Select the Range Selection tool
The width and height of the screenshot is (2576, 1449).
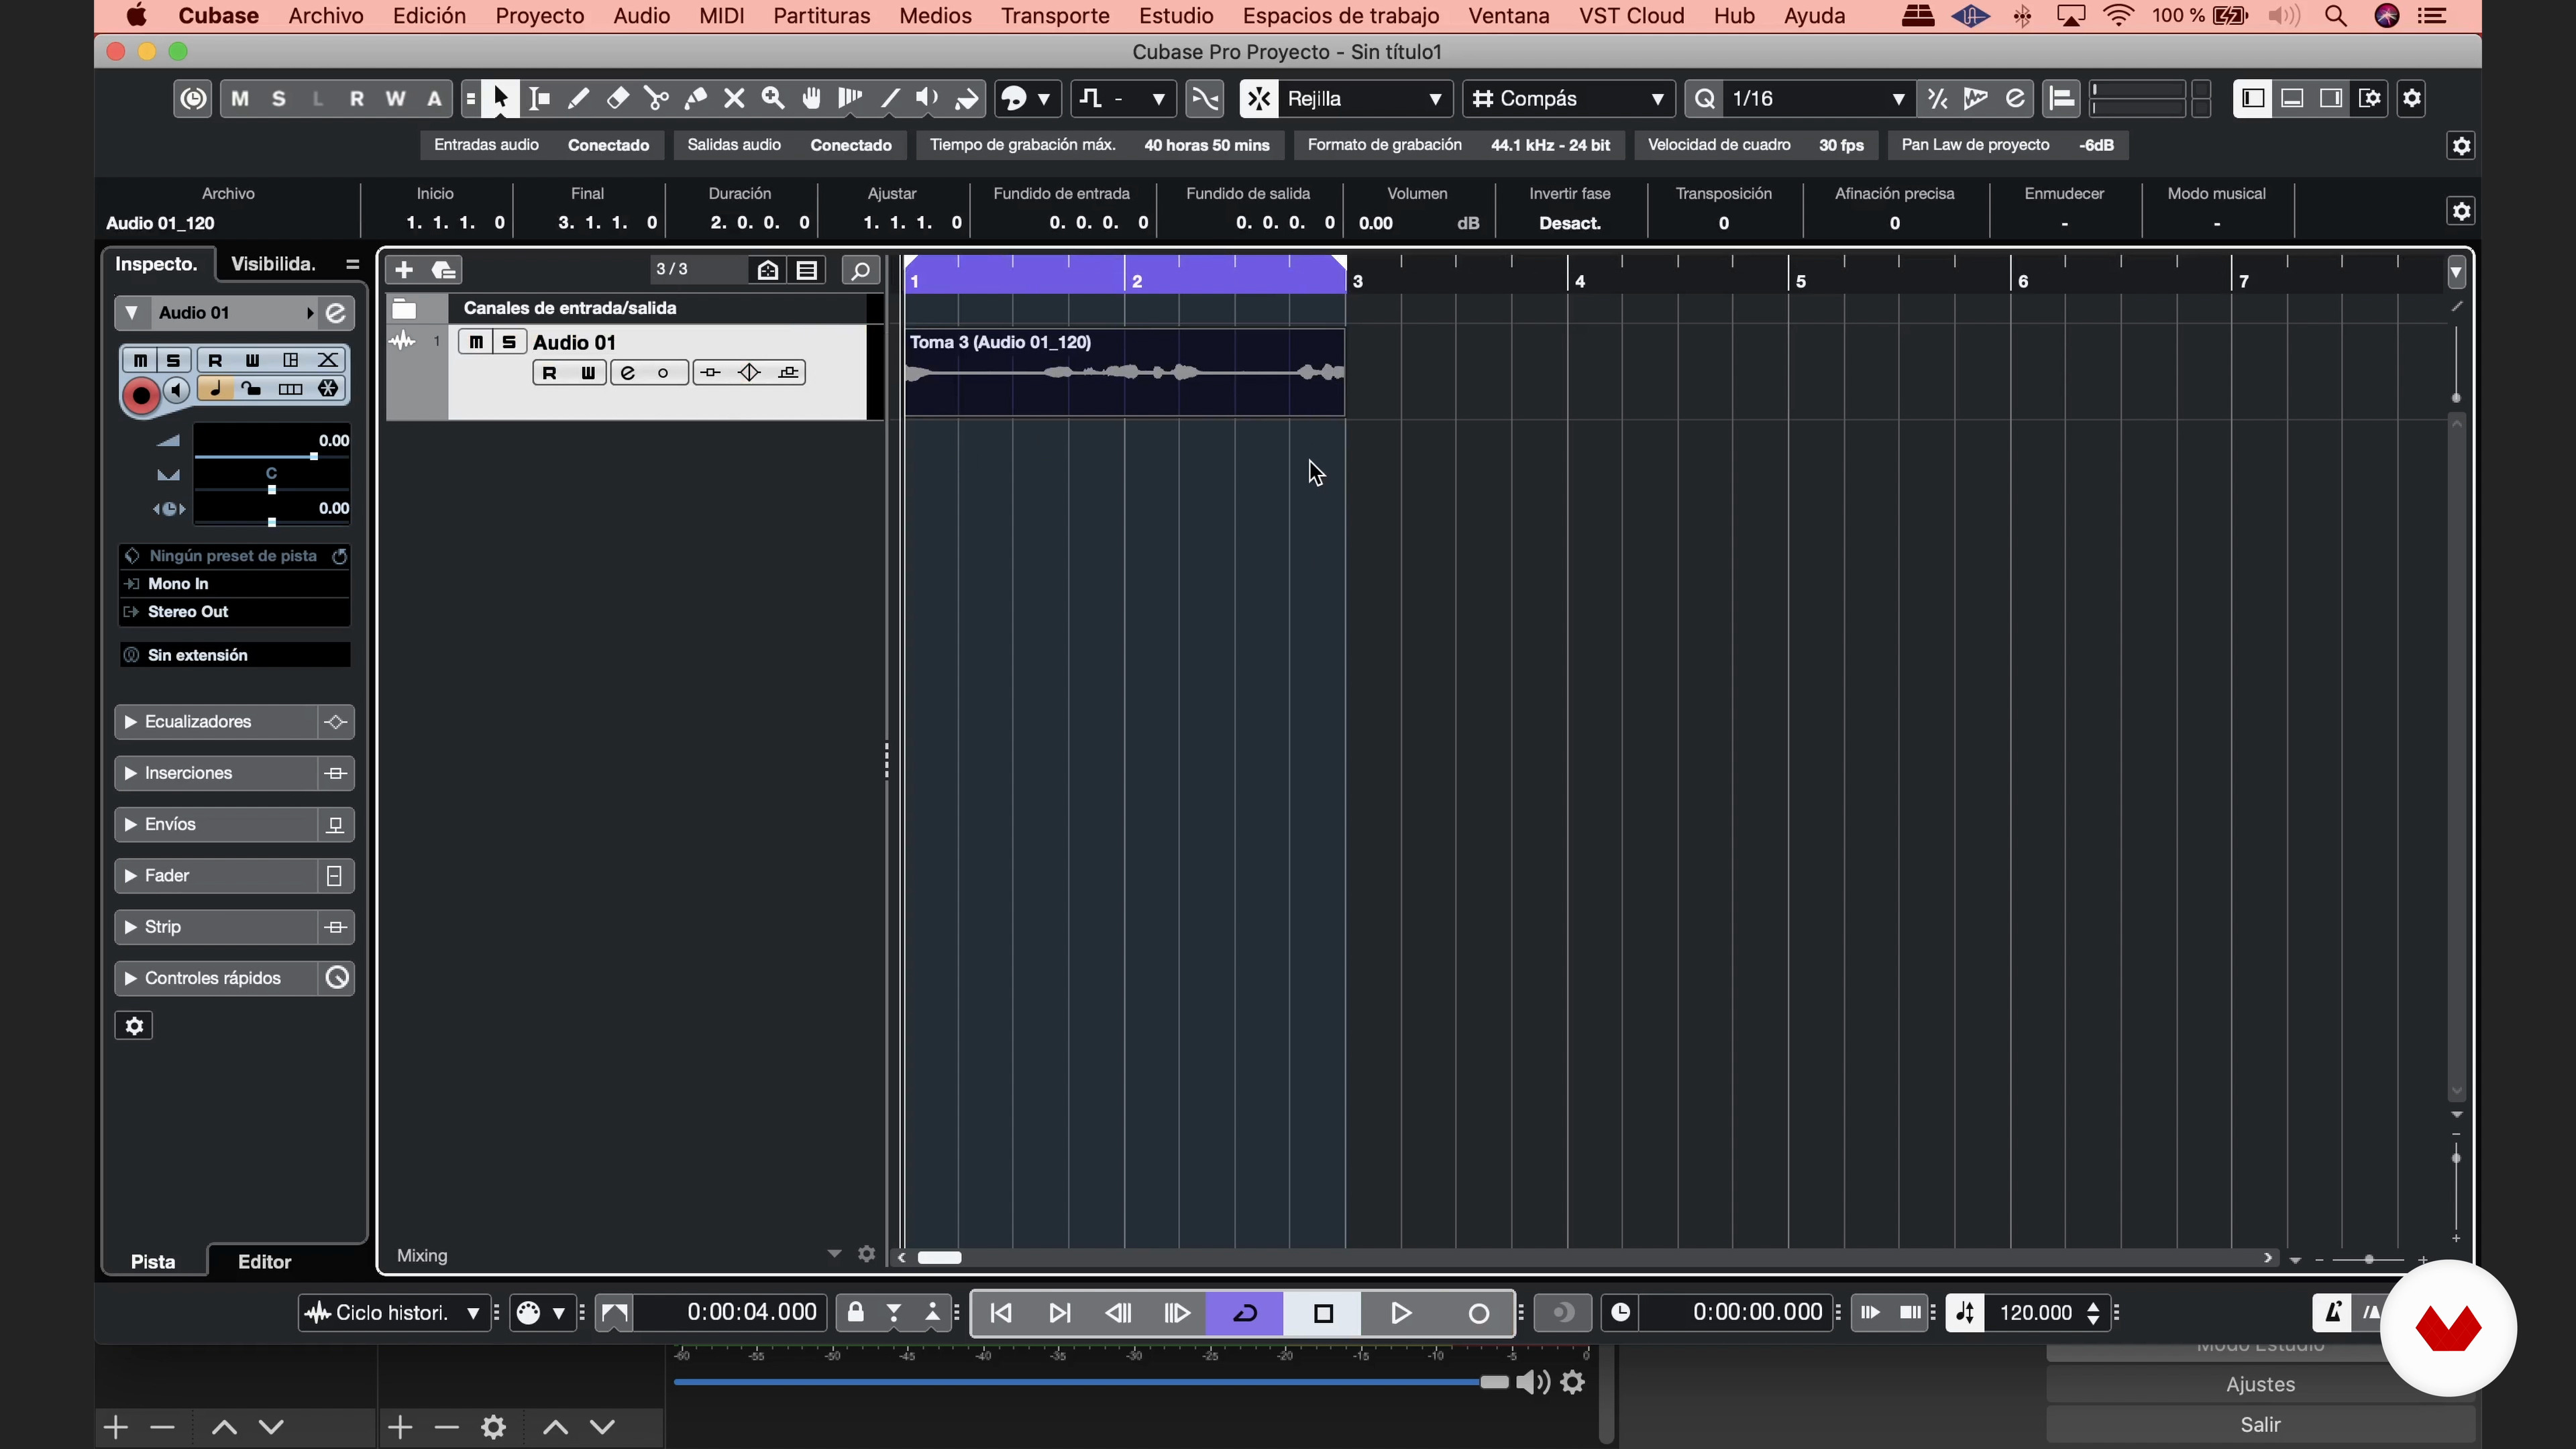coord(540,98)
